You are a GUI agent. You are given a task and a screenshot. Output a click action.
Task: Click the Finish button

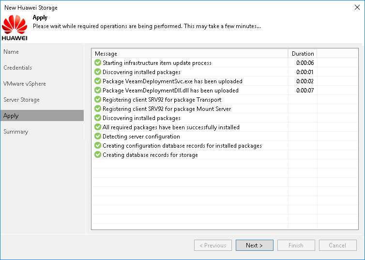point(296,245)
